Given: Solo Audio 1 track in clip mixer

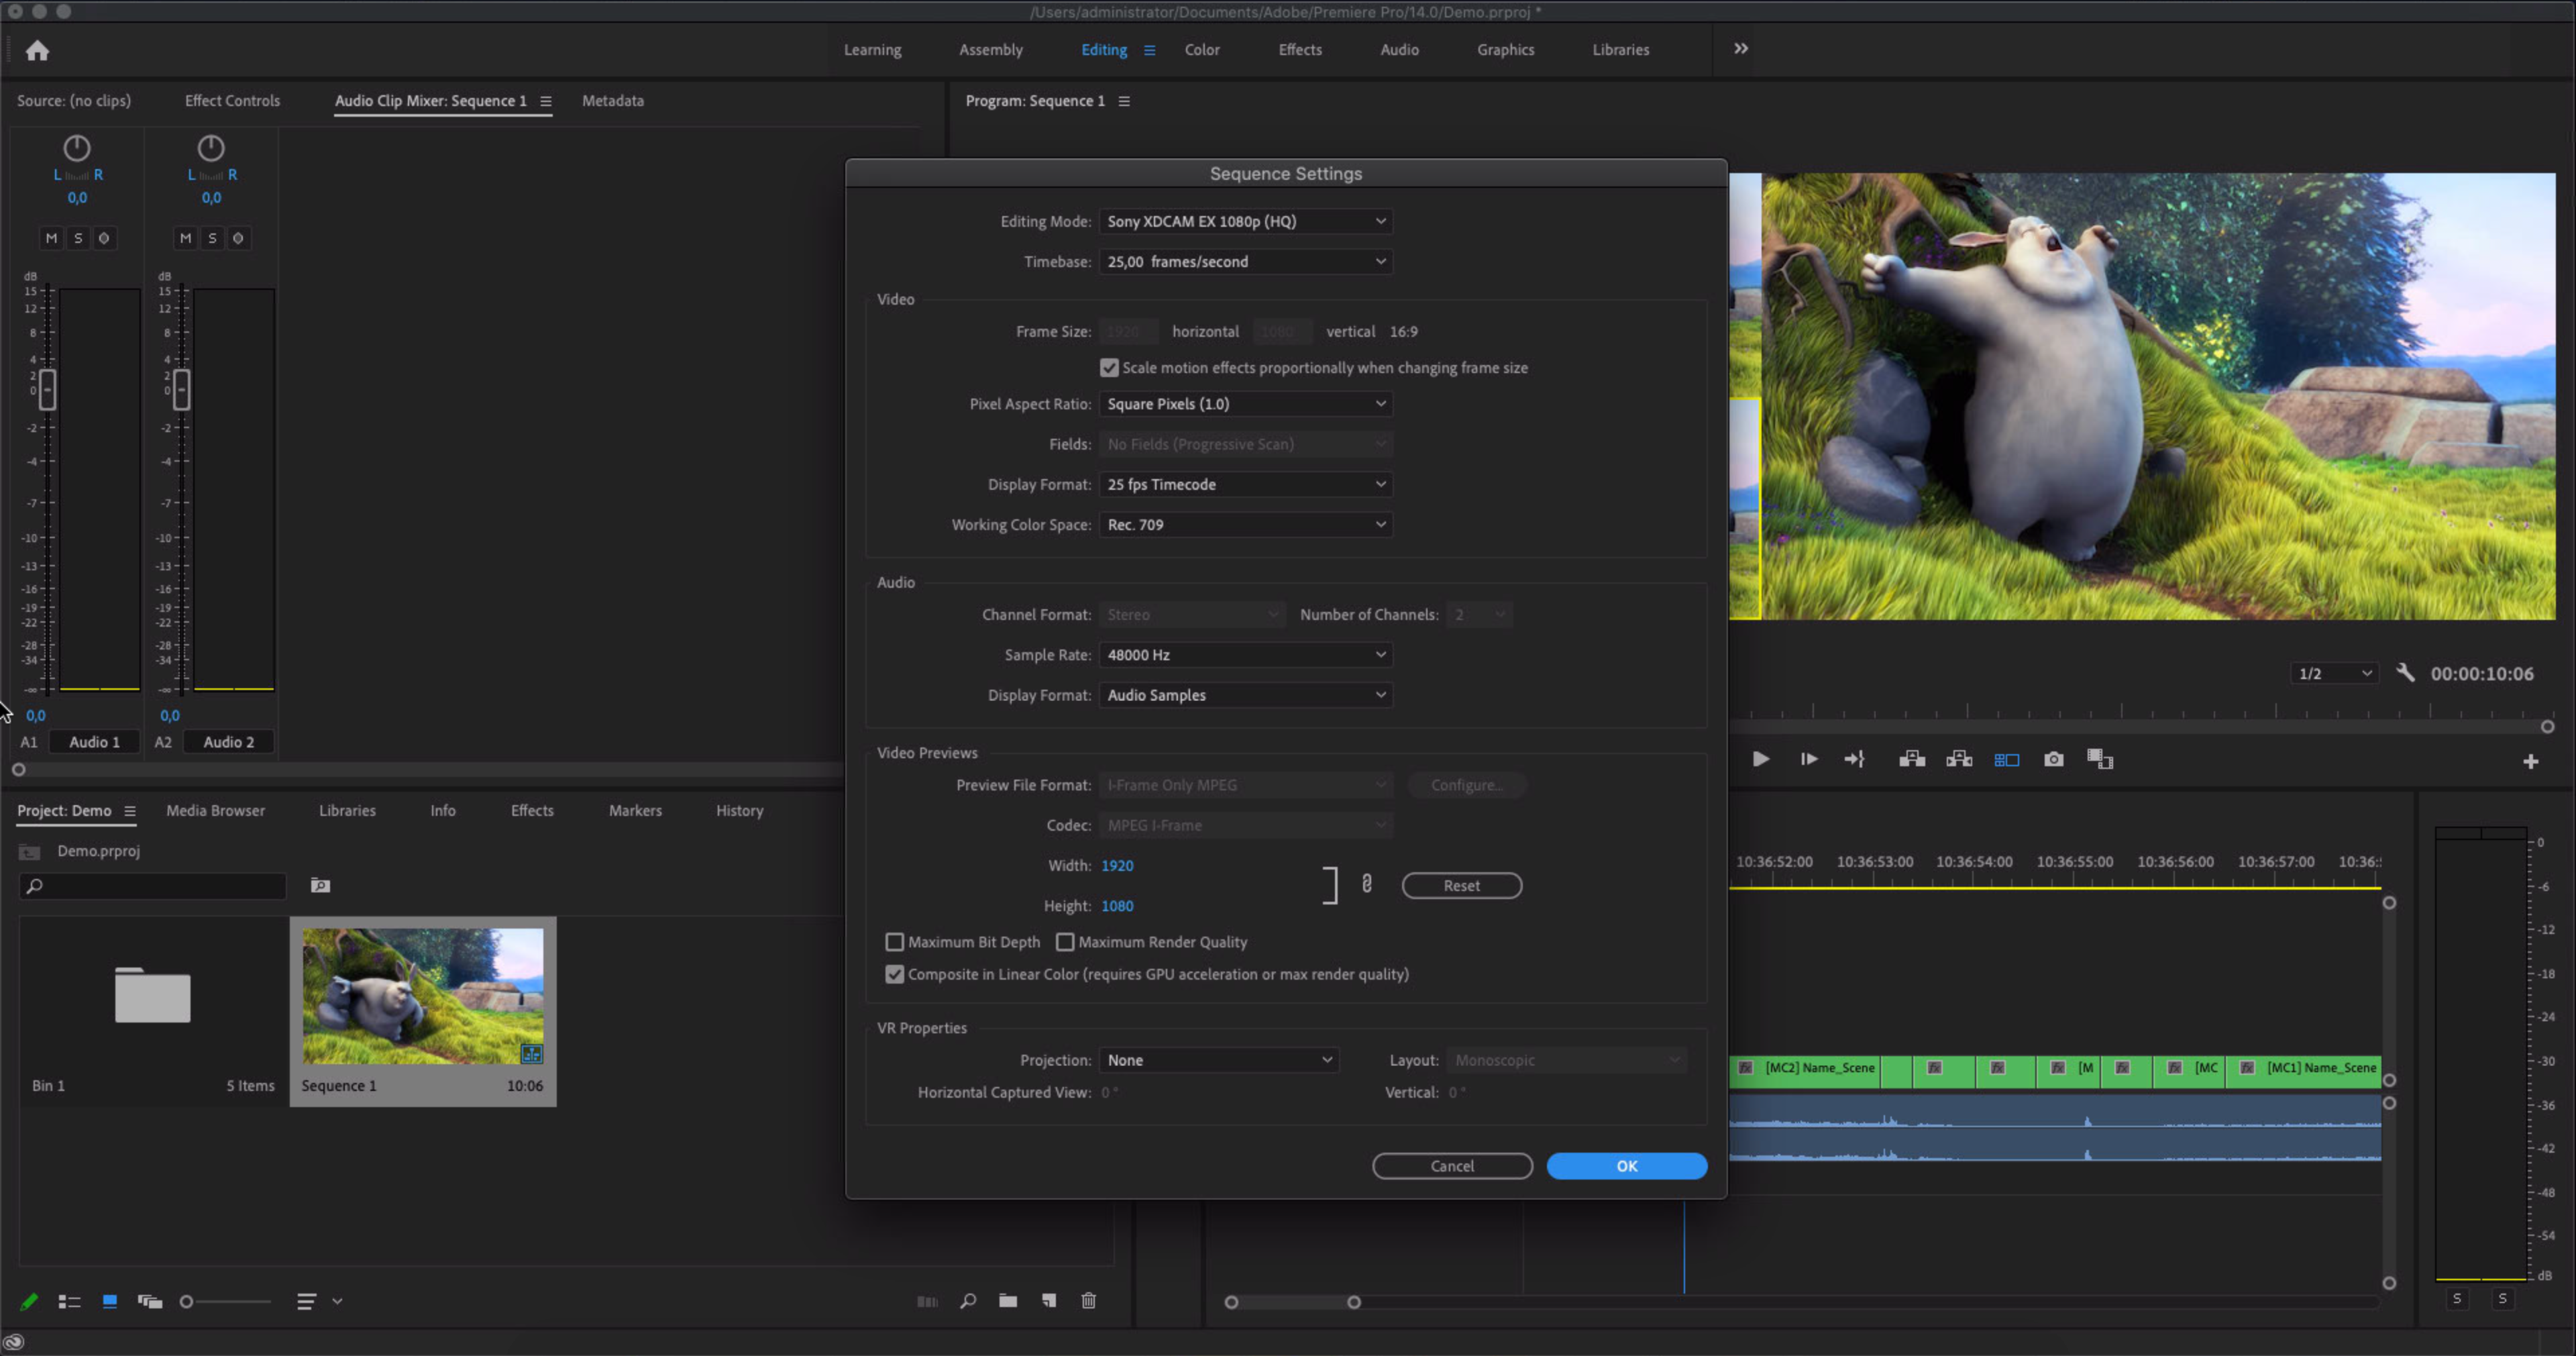Looking at the screenshot, I should pyautogui.click(x=78, y=238).
